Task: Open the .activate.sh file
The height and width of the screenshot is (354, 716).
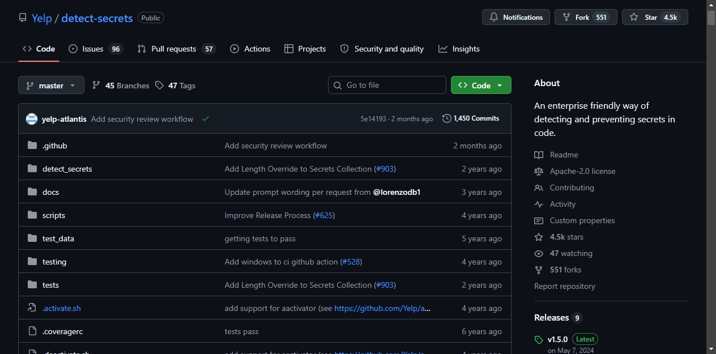Action: [x=62, y=308]
